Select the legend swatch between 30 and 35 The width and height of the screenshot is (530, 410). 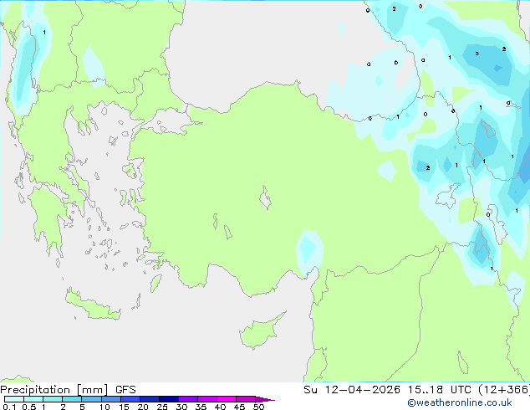pyautogui.click(x=188, y=399)
